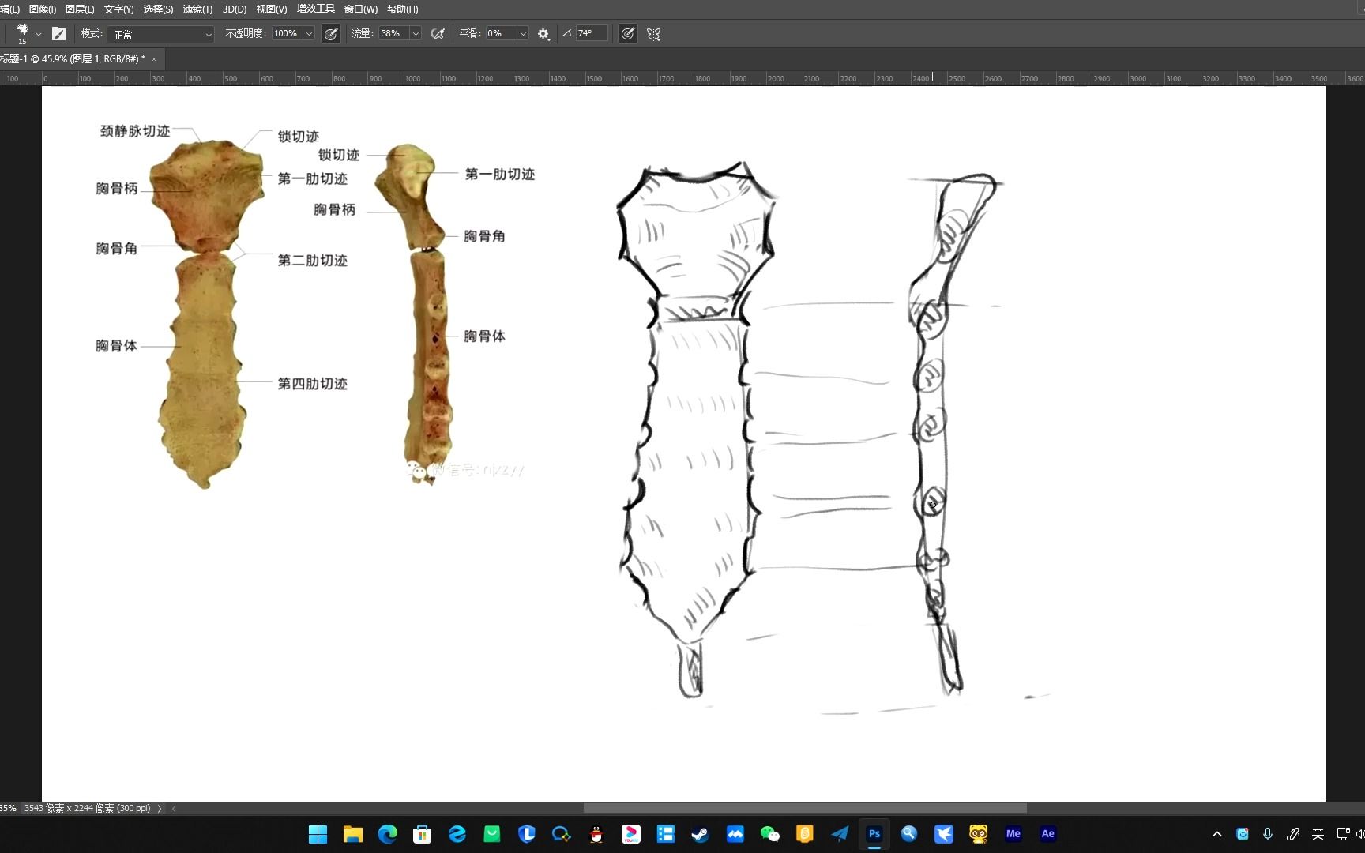
Task: Show hidden system tray icons
Action: tap(1217, 834)
